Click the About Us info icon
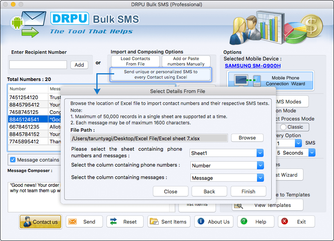The height and width of the screenshot is (241, 334). 201,221
